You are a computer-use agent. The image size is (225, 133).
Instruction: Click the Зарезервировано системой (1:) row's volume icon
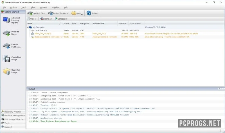point(32,37)
